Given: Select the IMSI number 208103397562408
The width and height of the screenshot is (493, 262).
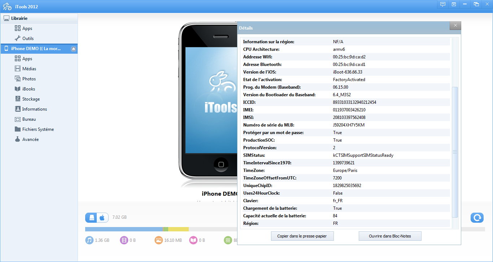Looking at the screenshot, I should pyautogui.click(x=349, y=117).
